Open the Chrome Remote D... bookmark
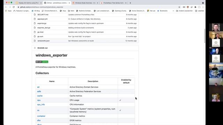 50,11
